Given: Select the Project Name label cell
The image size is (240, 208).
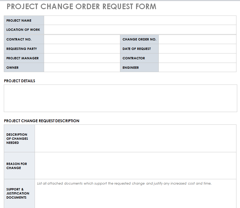Looking at the screenshot, I should pos(19,20).
